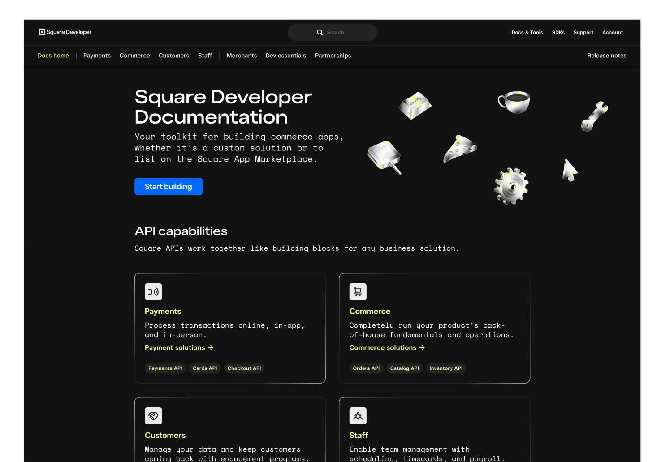Image resolution: width=661 pixels, height=462 pixels.
Task: Click the Start building button
Action: click(168, 186)
